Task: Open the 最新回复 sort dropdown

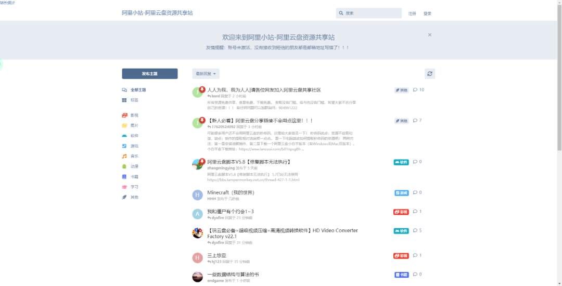Action: point(206,74)
